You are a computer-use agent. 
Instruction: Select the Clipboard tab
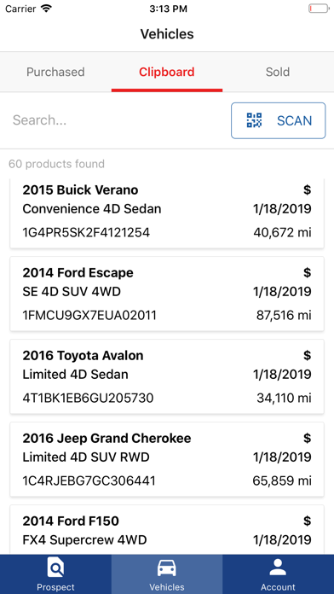[x=167, y=72]
